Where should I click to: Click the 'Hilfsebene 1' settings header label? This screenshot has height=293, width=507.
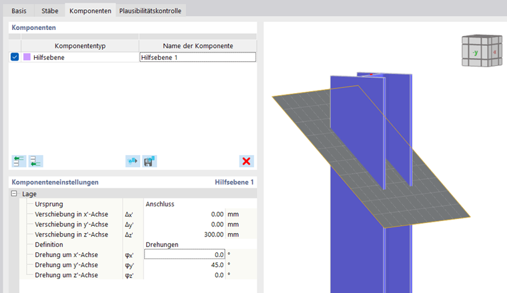pyautogui.click(x=234, y=182)
